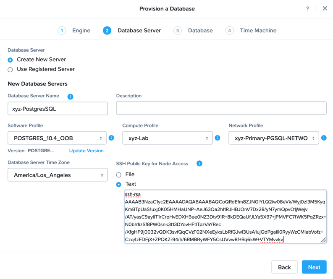Select the Create New Server option

pos(10,60)
